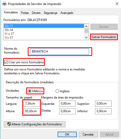
Task: Select the 11×17 form entry
Action: click(44, 38)
